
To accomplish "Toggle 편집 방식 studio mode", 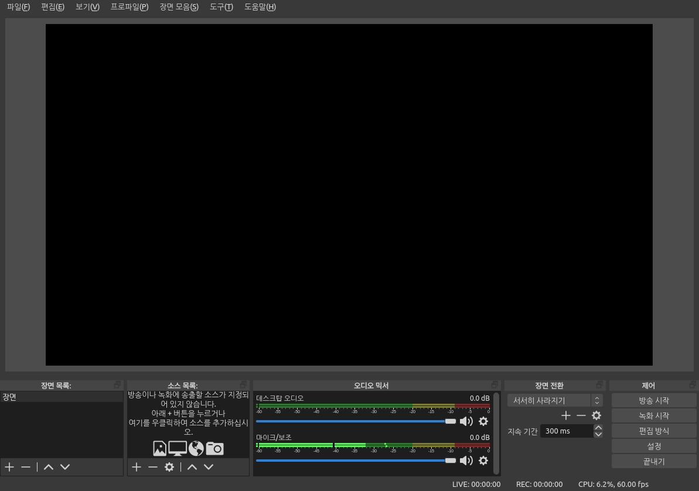I will tap(654, 431).
